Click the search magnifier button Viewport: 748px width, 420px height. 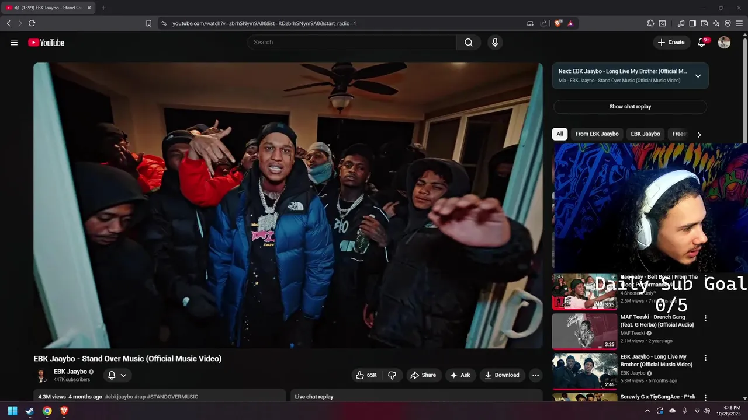[x=469, y=43]
